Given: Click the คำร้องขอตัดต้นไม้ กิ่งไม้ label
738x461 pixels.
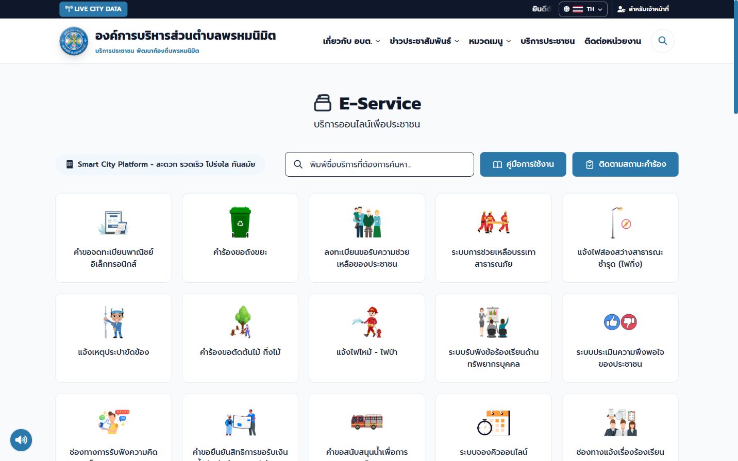Looking at the screenshot, I should pyautogui.click(x=240, y=352).
